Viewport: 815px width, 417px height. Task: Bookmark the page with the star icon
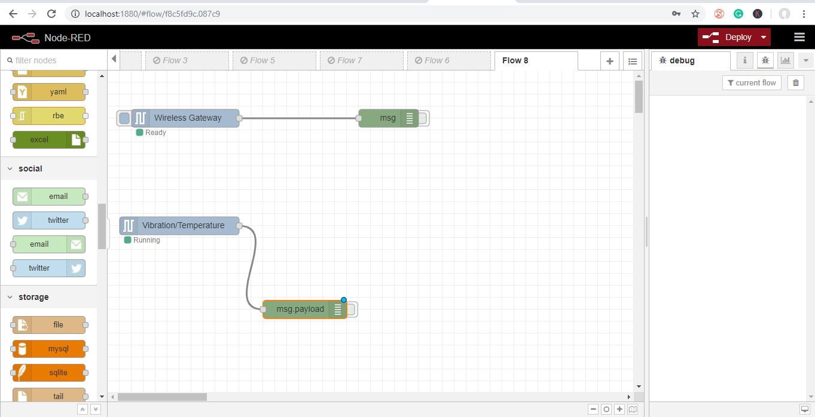695,13
